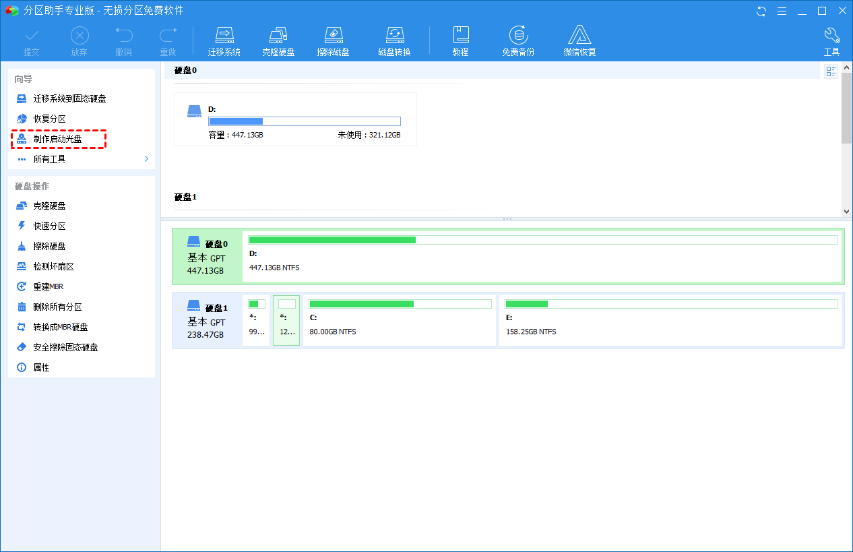Open the 免费备份 free backup icon
Image resolution: width=853 pixels, height=552 pixels.
[518, 42]
